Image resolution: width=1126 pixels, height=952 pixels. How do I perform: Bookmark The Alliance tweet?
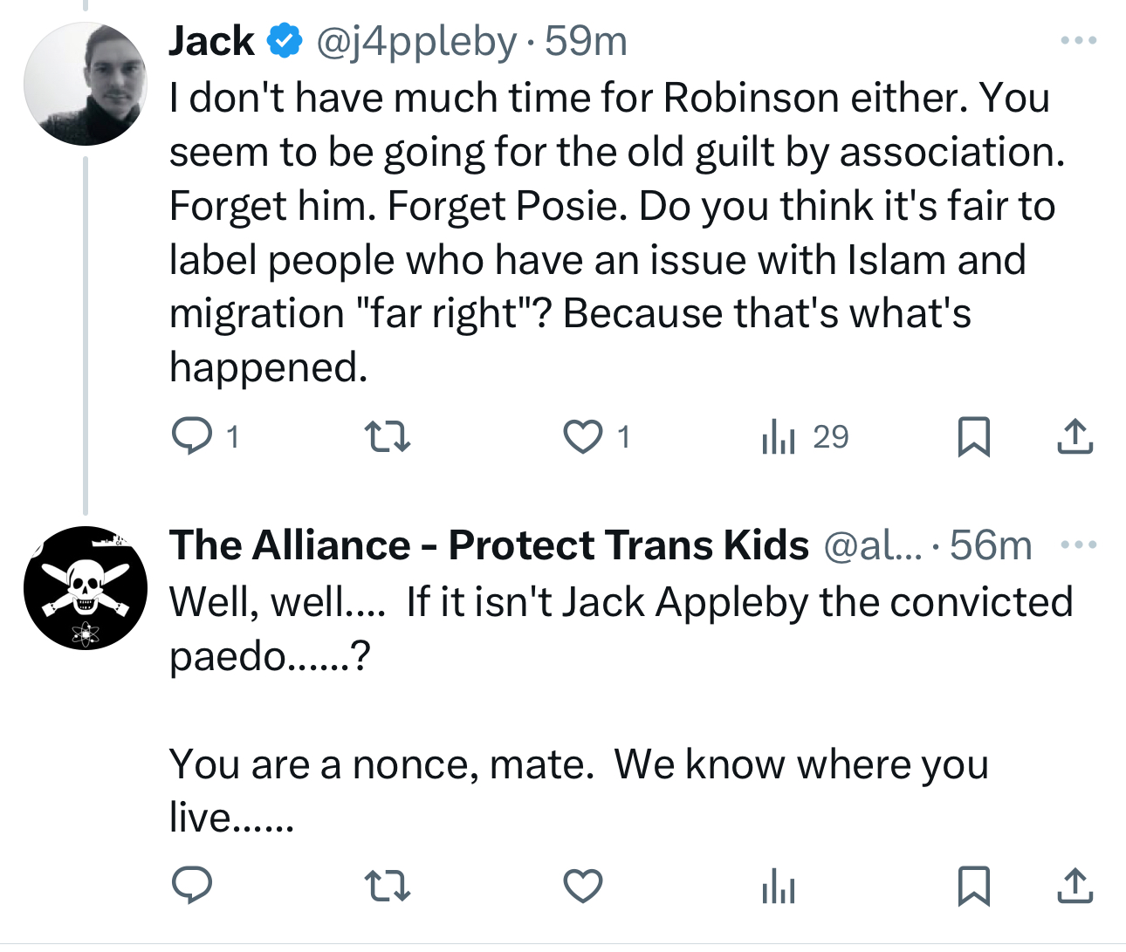click(x=973, y=886)
